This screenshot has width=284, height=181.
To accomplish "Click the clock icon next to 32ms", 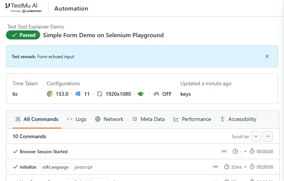I will coord(227,167).
